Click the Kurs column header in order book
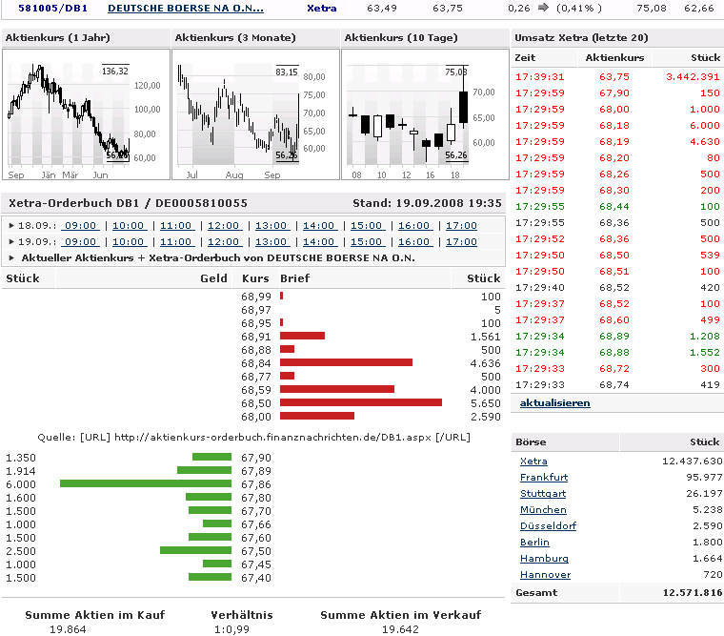 coord(255,278)
